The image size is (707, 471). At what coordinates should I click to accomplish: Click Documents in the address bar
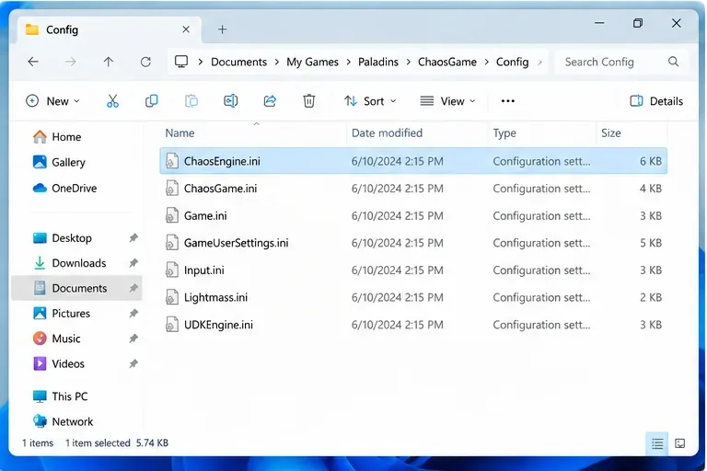tap(239, 62)
